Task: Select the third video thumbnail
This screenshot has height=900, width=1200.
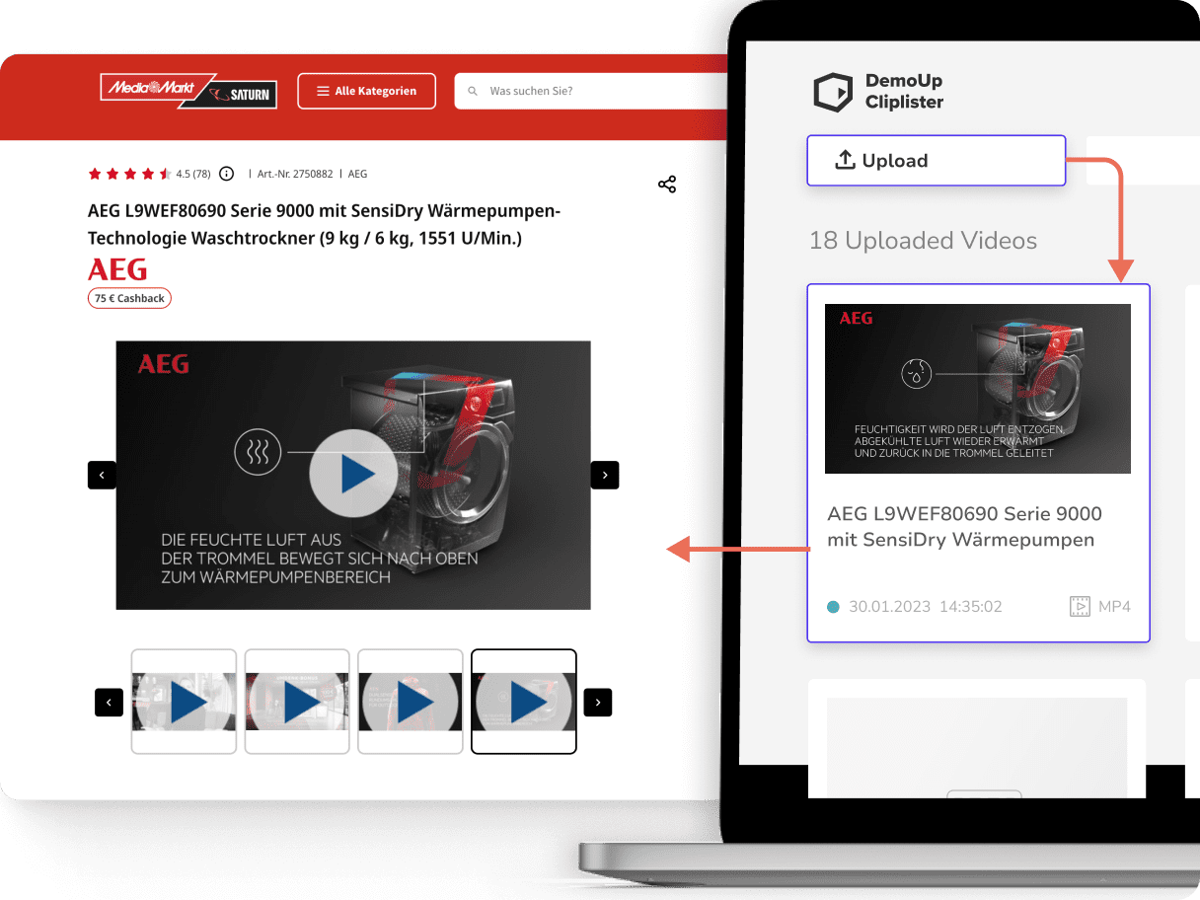Action: (x=411, y=702)
